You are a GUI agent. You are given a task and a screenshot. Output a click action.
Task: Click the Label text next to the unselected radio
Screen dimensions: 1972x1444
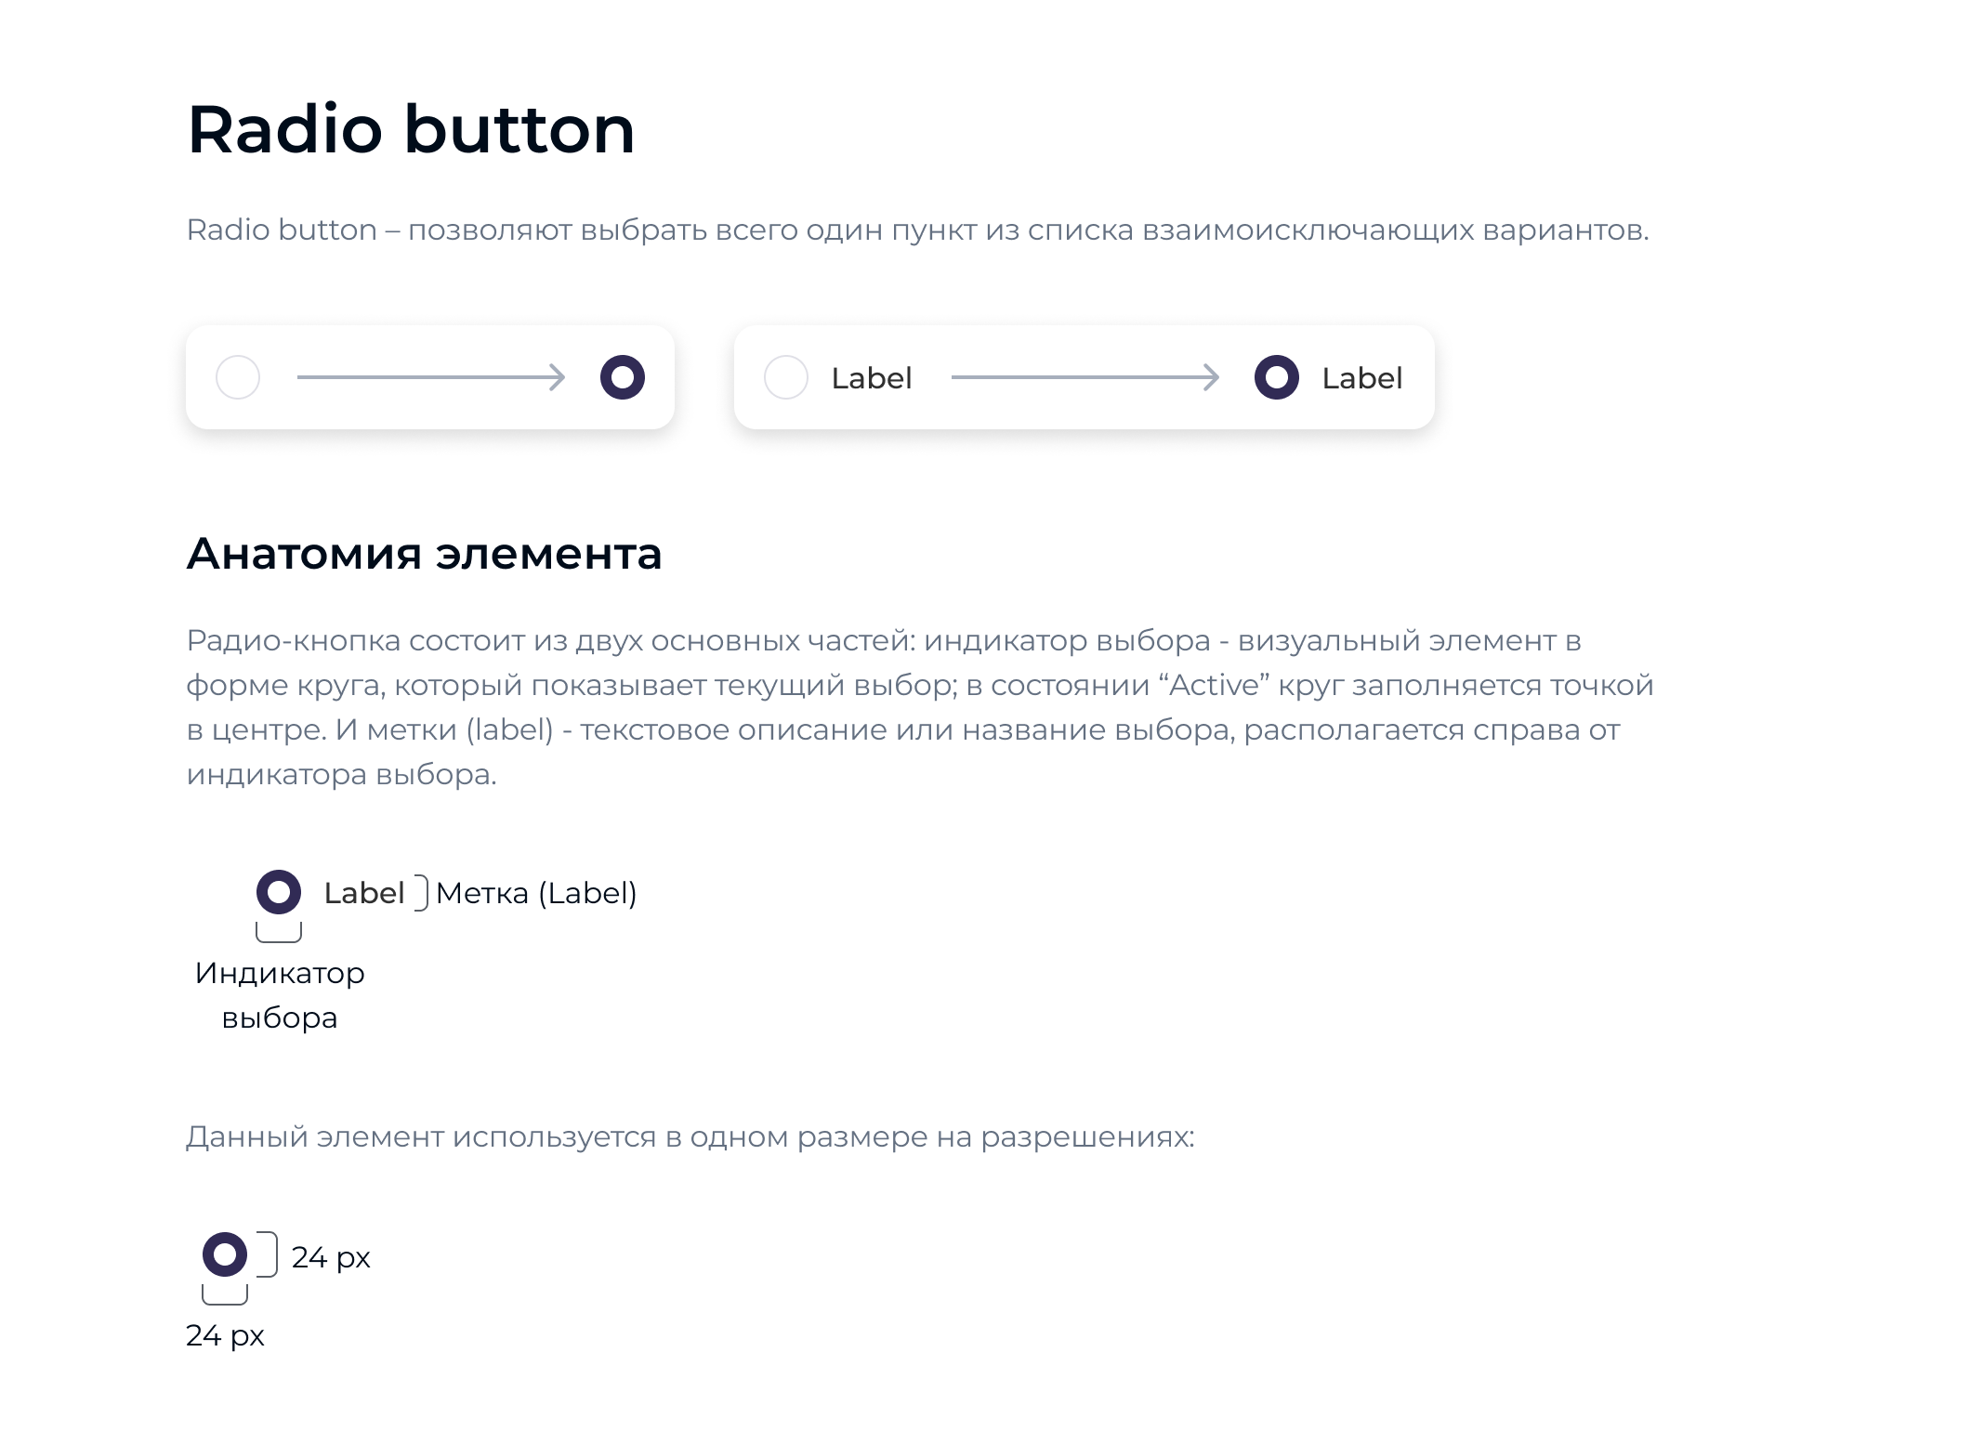(872, 378)
